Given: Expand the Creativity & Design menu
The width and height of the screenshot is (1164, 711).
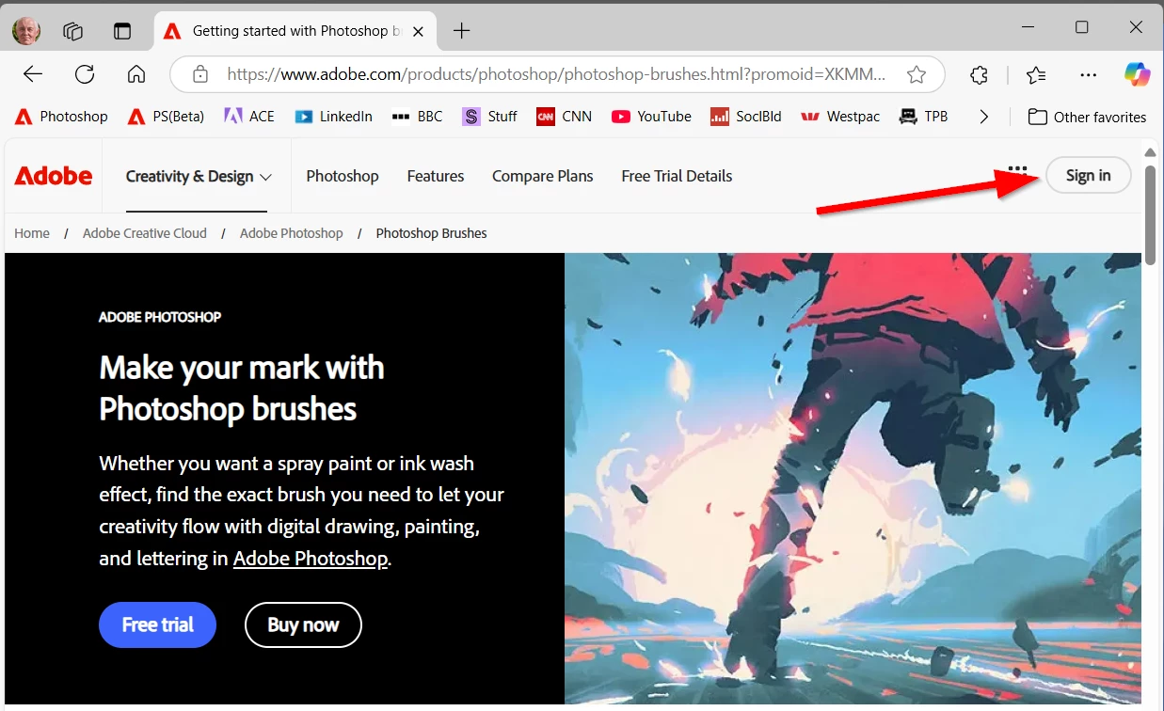Looking at the screenshot, I should tap(199, 176).
